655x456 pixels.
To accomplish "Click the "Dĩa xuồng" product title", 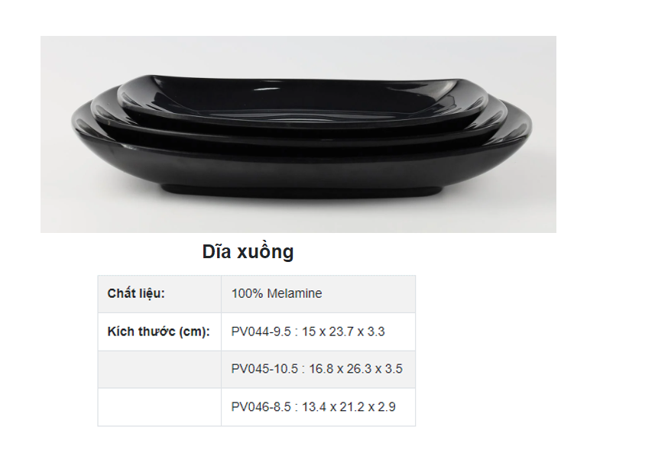I will coord(248,252).
